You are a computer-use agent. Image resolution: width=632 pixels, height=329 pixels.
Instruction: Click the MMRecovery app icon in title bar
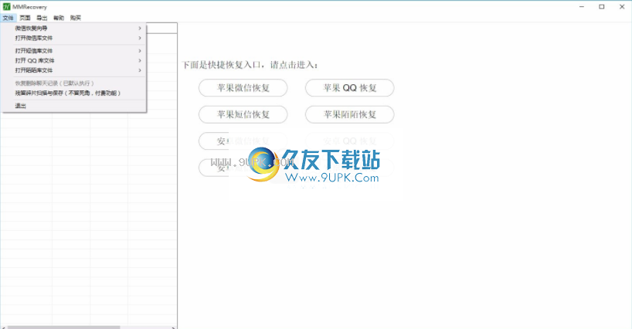pos(6,7)
